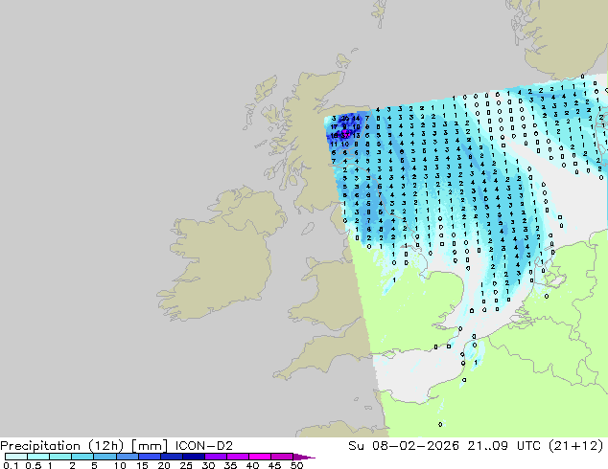Click the '0.1' legend scale value

(11, 465)
